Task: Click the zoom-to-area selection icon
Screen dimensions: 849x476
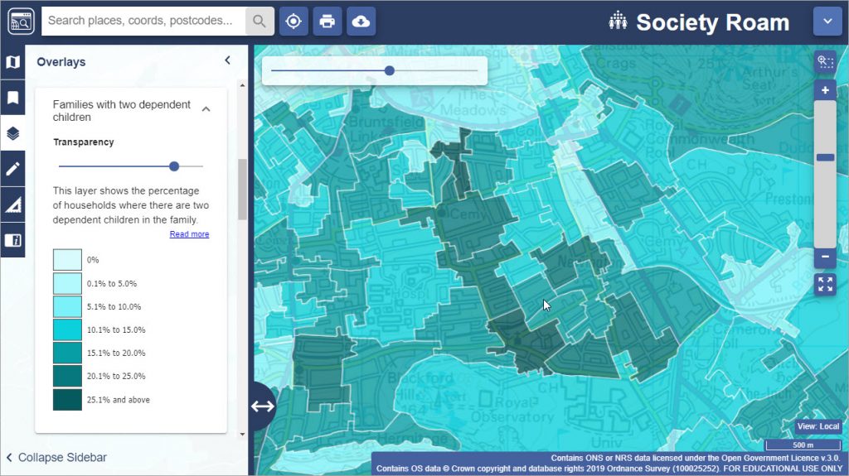Action: 825,62
